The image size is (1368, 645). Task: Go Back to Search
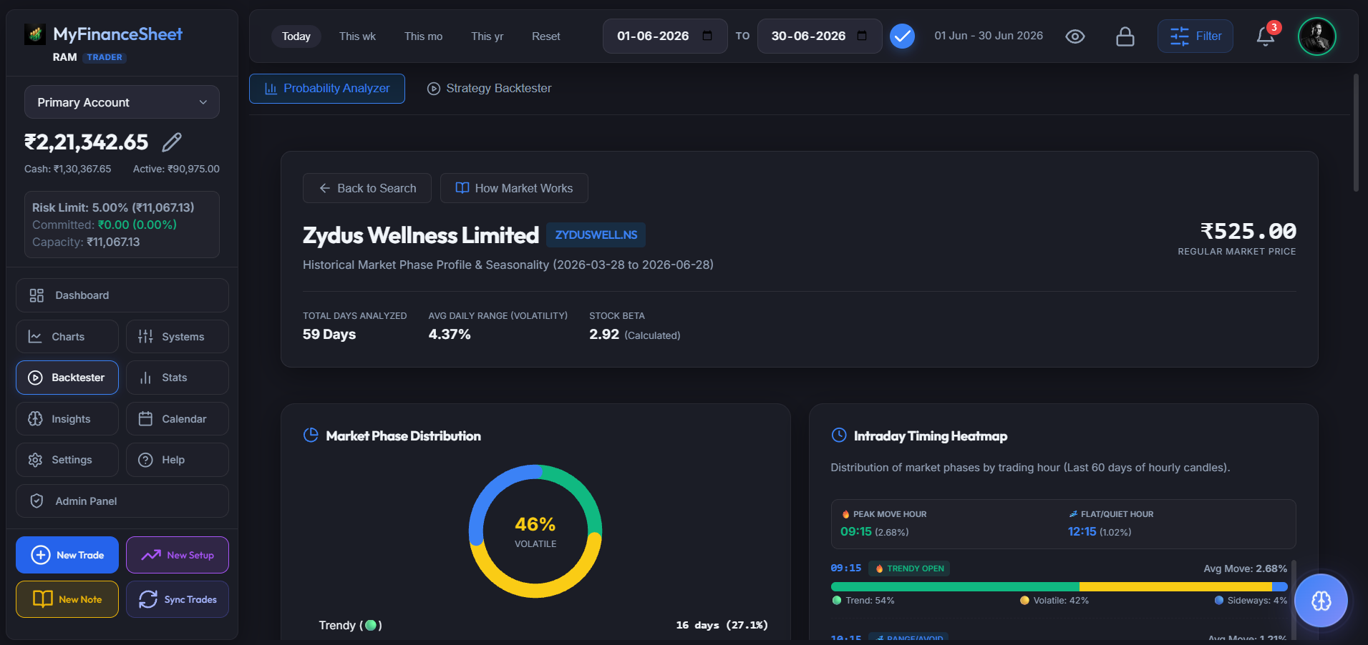(x=367, y=188)
